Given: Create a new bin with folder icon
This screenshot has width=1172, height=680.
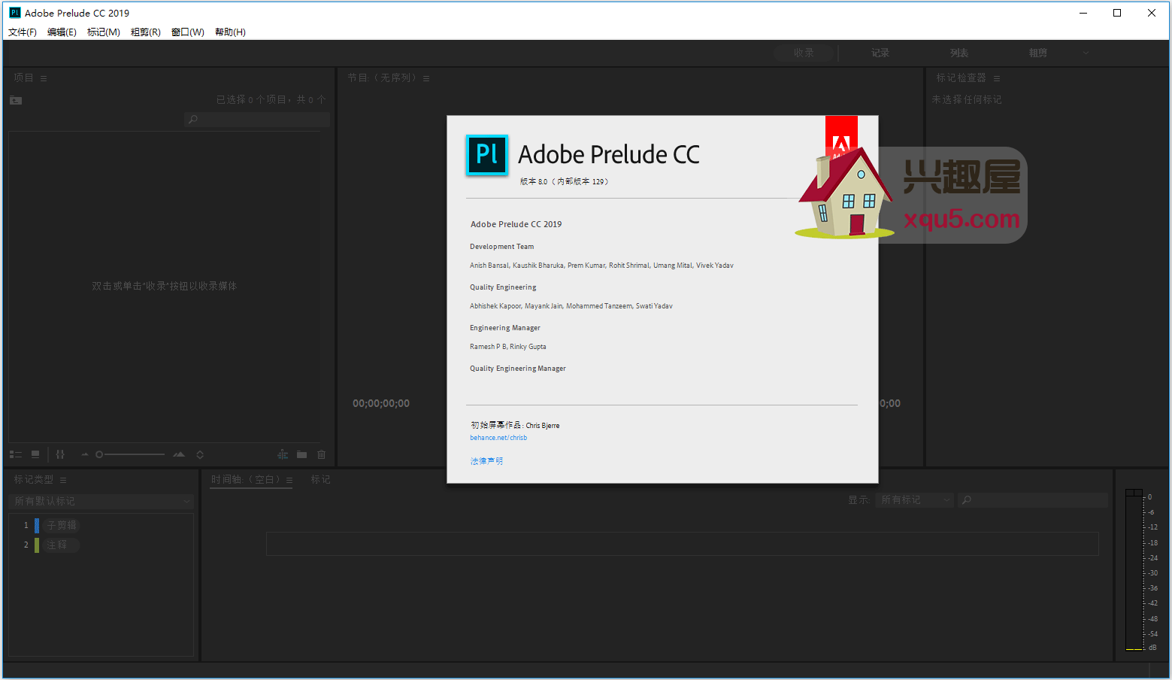Looking at the screenshot, I should coord(301,454).
